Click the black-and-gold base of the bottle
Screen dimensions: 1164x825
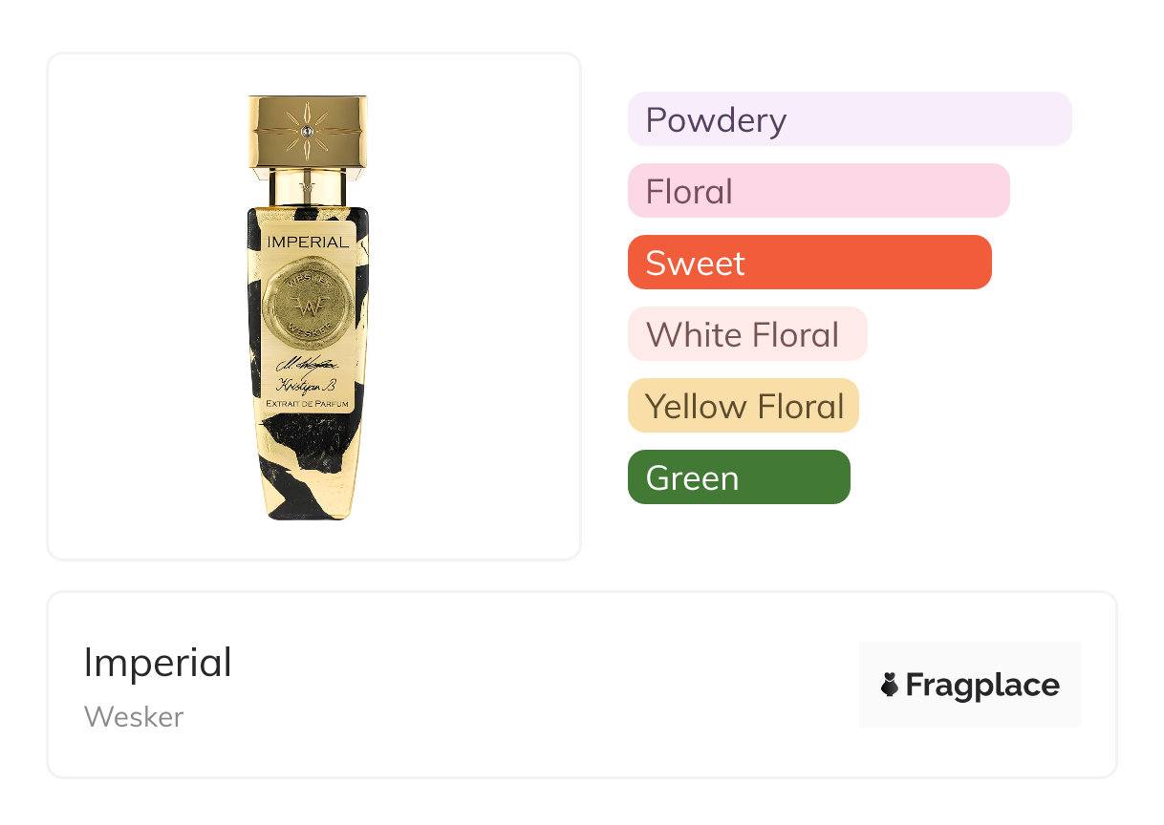click(308, 477)
